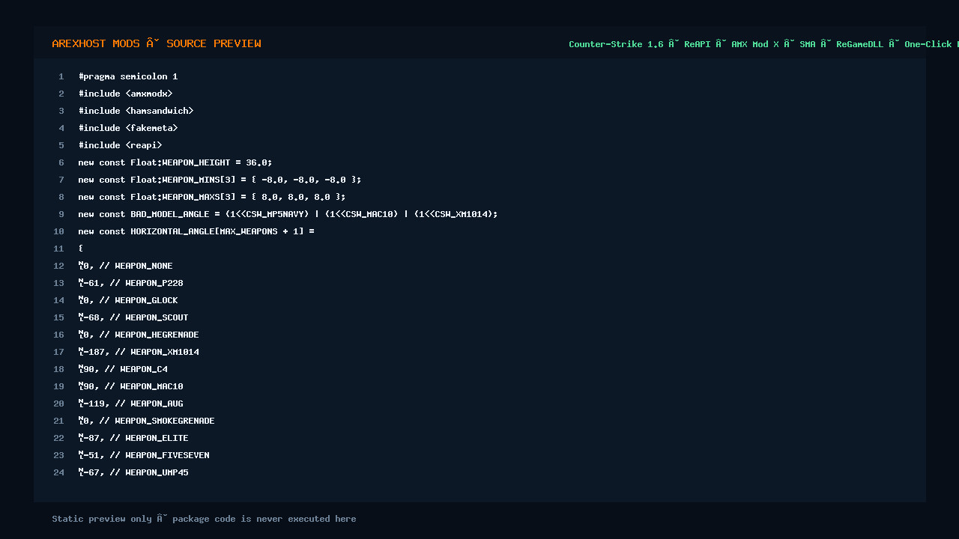Viewport: 959px width, 539px height.
Task: Select the HORIZONTAL_ANGLE[MAX_WEAPONS + 1] line
Action: click(196, 231)
